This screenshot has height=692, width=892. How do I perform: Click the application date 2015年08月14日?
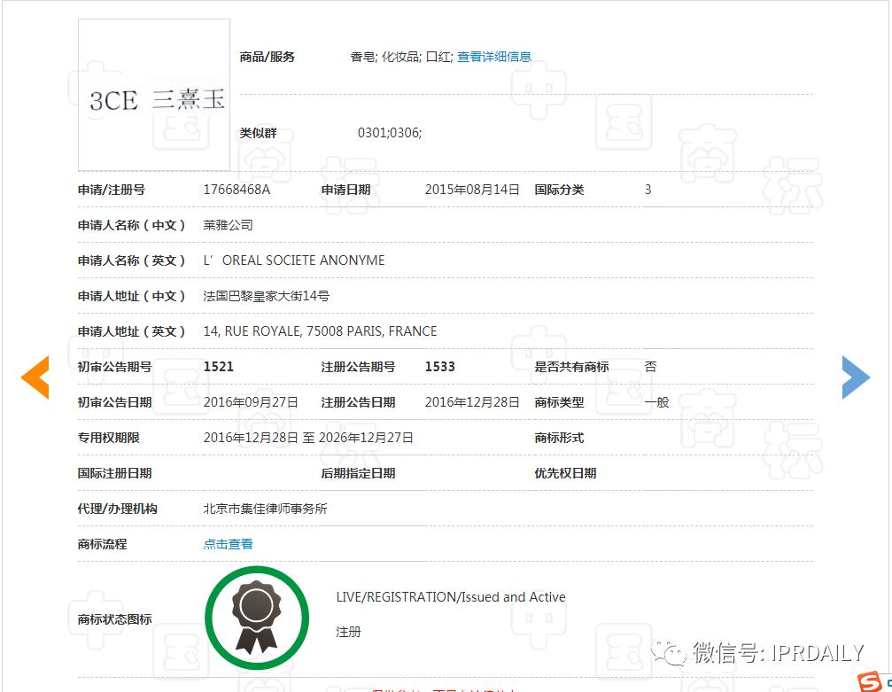473,189
